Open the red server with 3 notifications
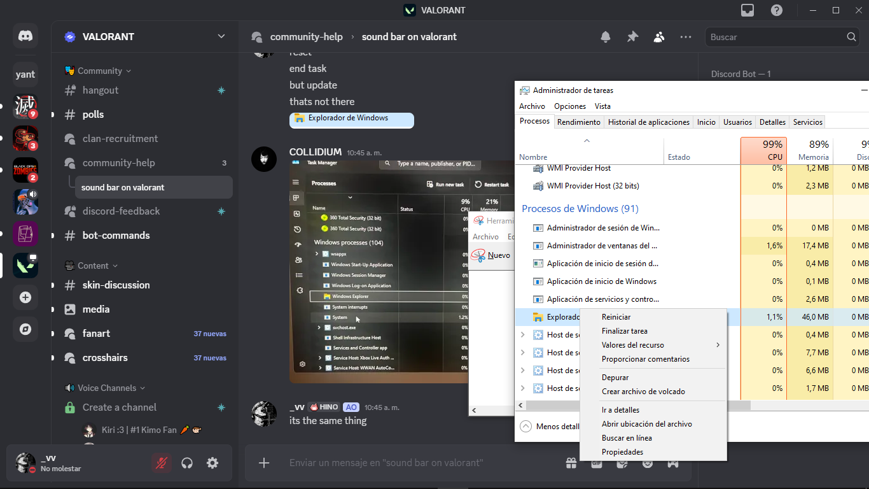 (x=25, y=138)
